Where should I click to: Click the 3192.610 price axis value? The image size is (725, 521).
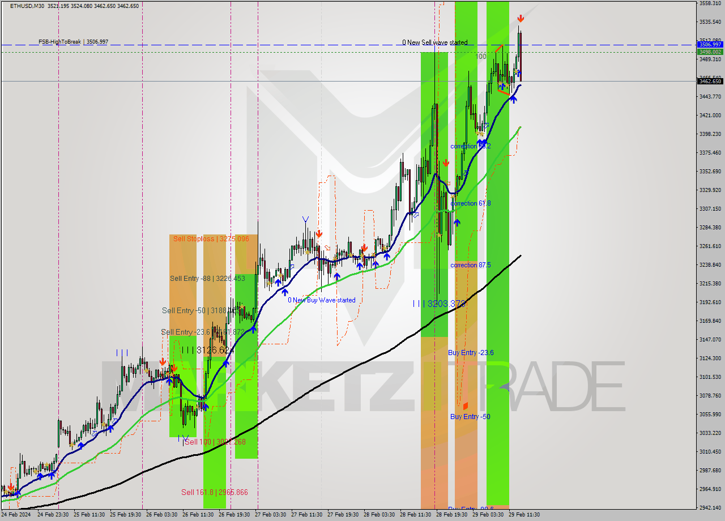tap(710, 302)
